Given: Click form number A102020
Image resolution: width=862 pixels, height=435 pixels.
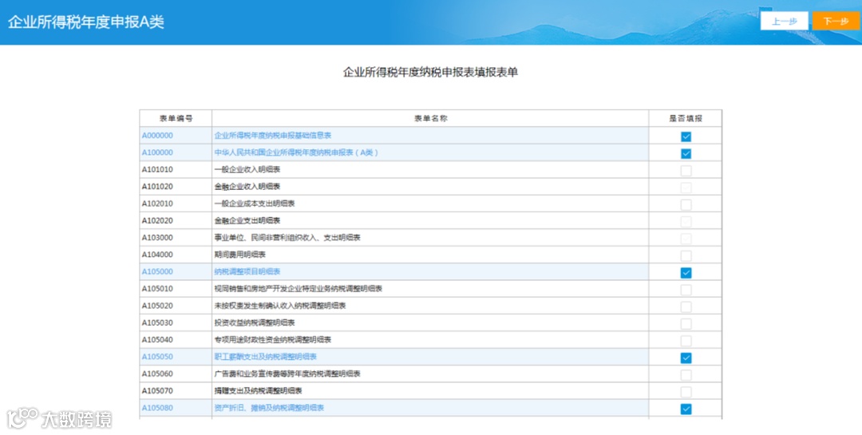Looking at the screenshot, I should pyautogui.click(x=157, y=220).
